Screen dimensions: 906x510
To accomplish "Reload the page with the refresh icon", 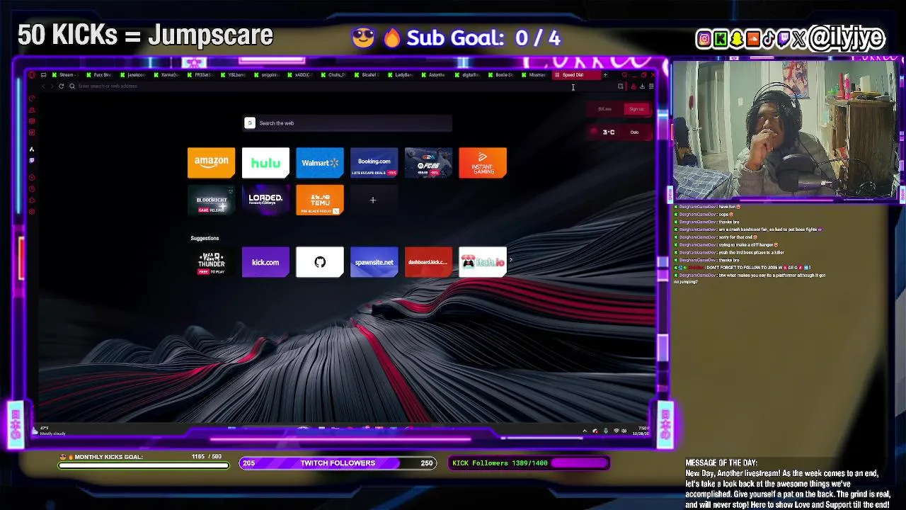I will tap(61, 86).
